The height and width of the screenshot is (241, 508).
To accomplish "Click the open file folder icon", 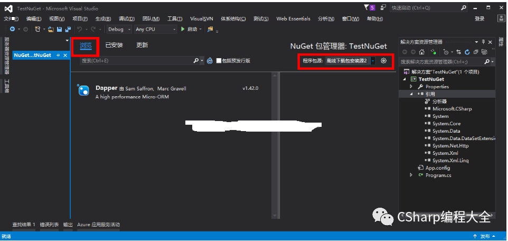I will [51, 29].
